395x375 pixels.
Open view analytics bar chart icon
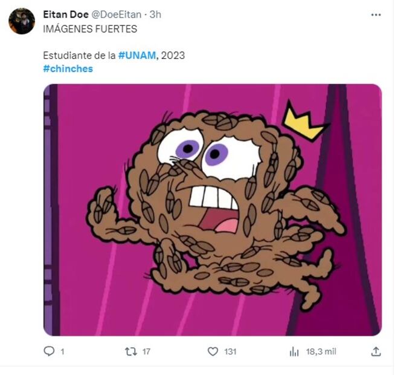click(294, 351)
